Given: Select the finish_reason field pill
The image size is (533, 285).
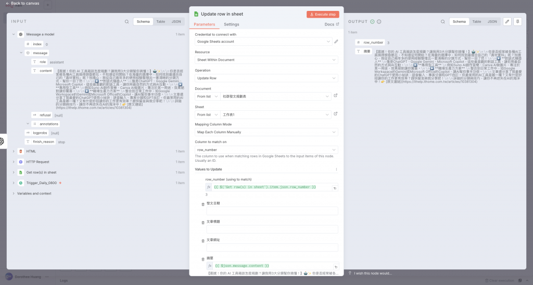Looking at the screenshot, I should click(40, 141).
